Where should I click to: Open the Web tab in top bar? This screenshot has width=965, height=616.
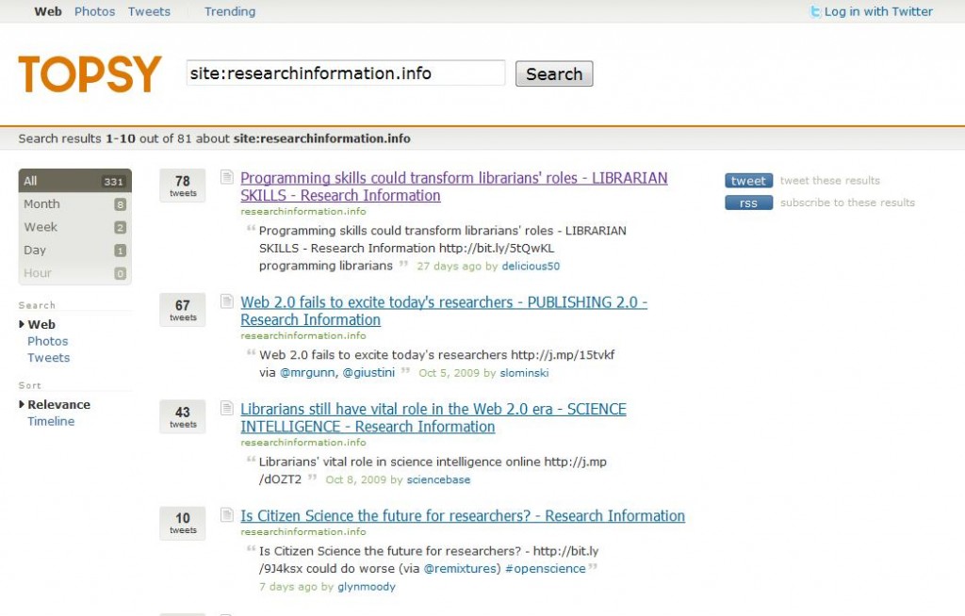click(48, 11)
